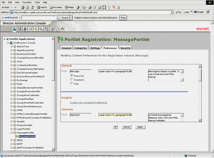Click the Messenger figure icon in toolbar

point(118,7)
